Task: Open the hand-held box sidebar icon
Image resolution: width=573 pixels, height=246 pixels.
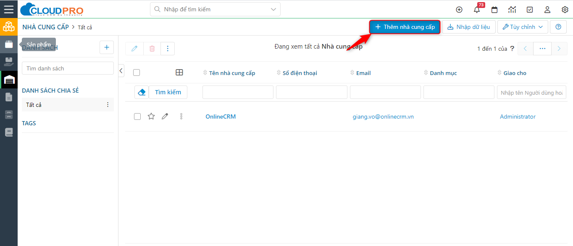Action: tap(9, 62)
